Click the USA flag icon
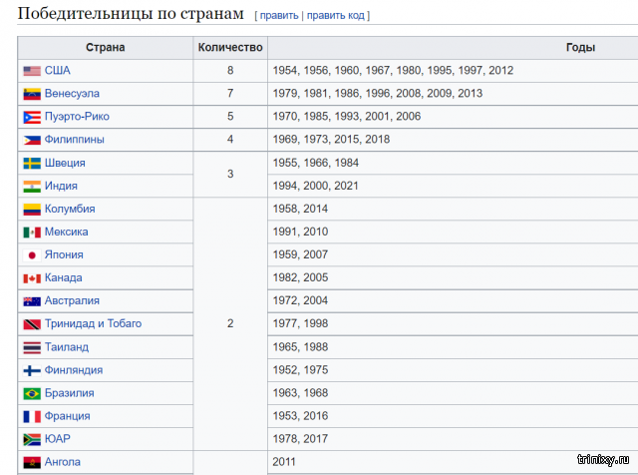Screen dimensions: 638x475 click(32, 71)
